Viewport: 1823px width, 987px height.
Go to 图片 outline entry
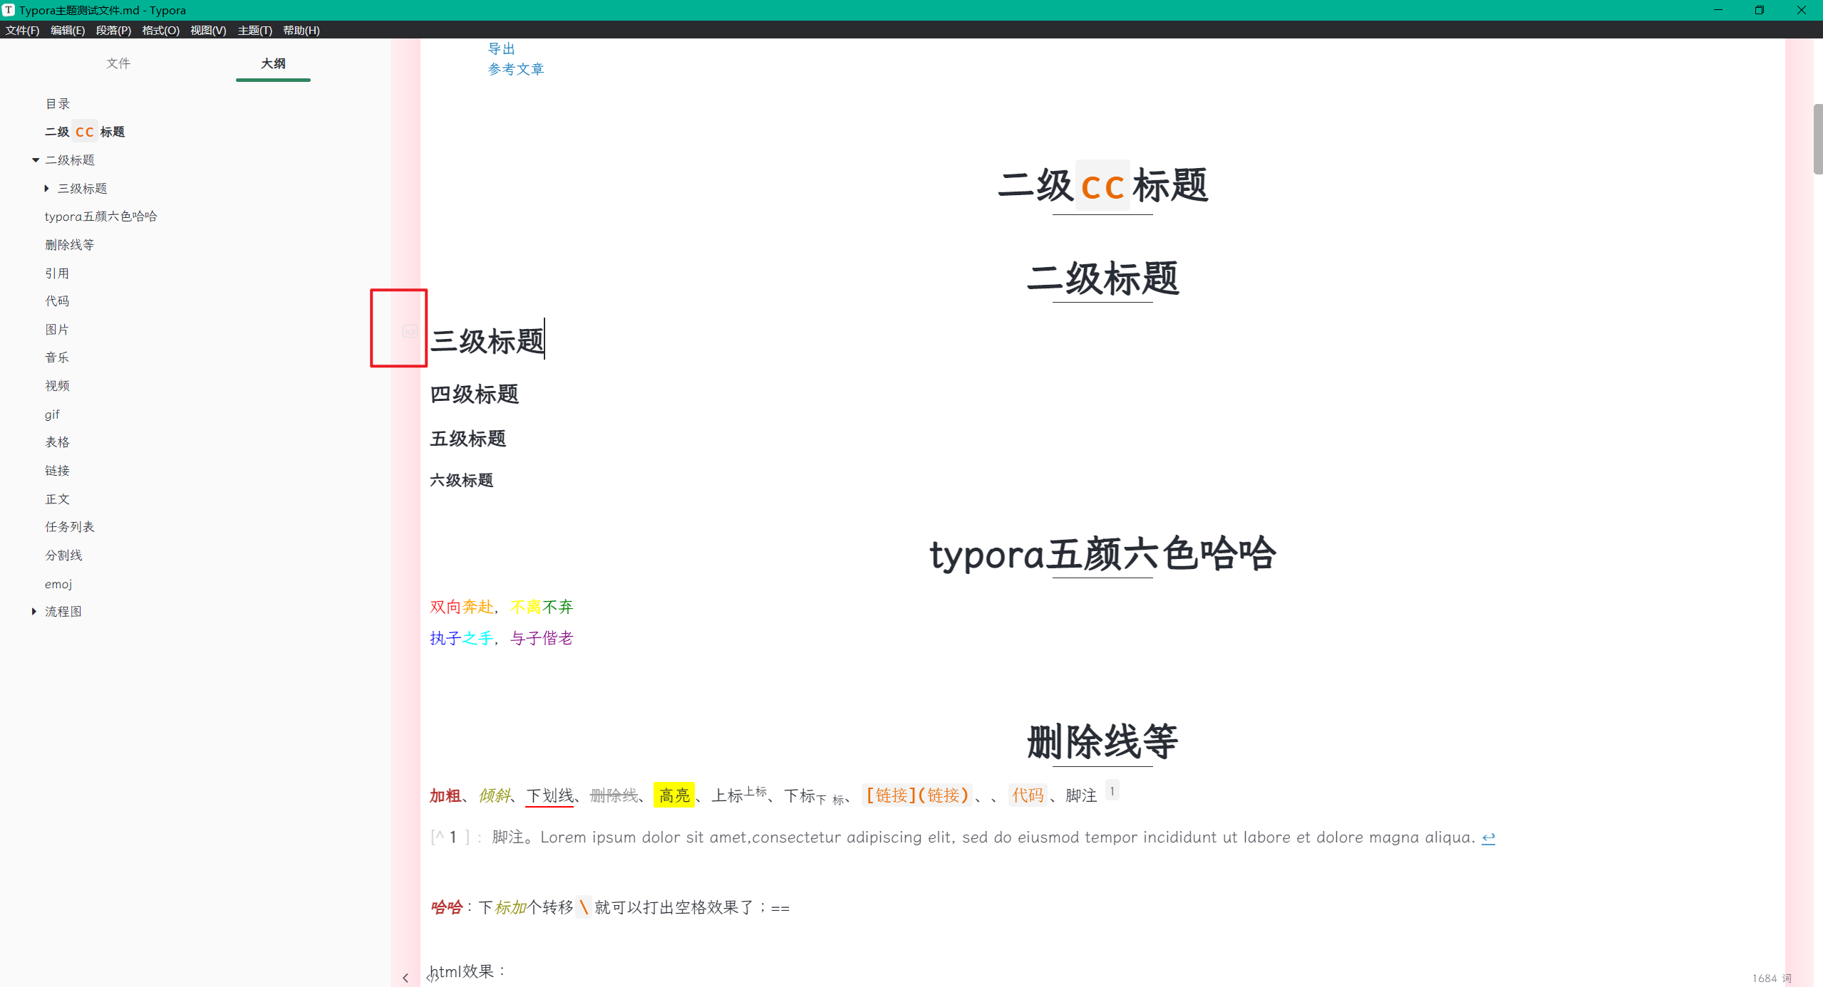pyautogui.click(x=58, y=330)
